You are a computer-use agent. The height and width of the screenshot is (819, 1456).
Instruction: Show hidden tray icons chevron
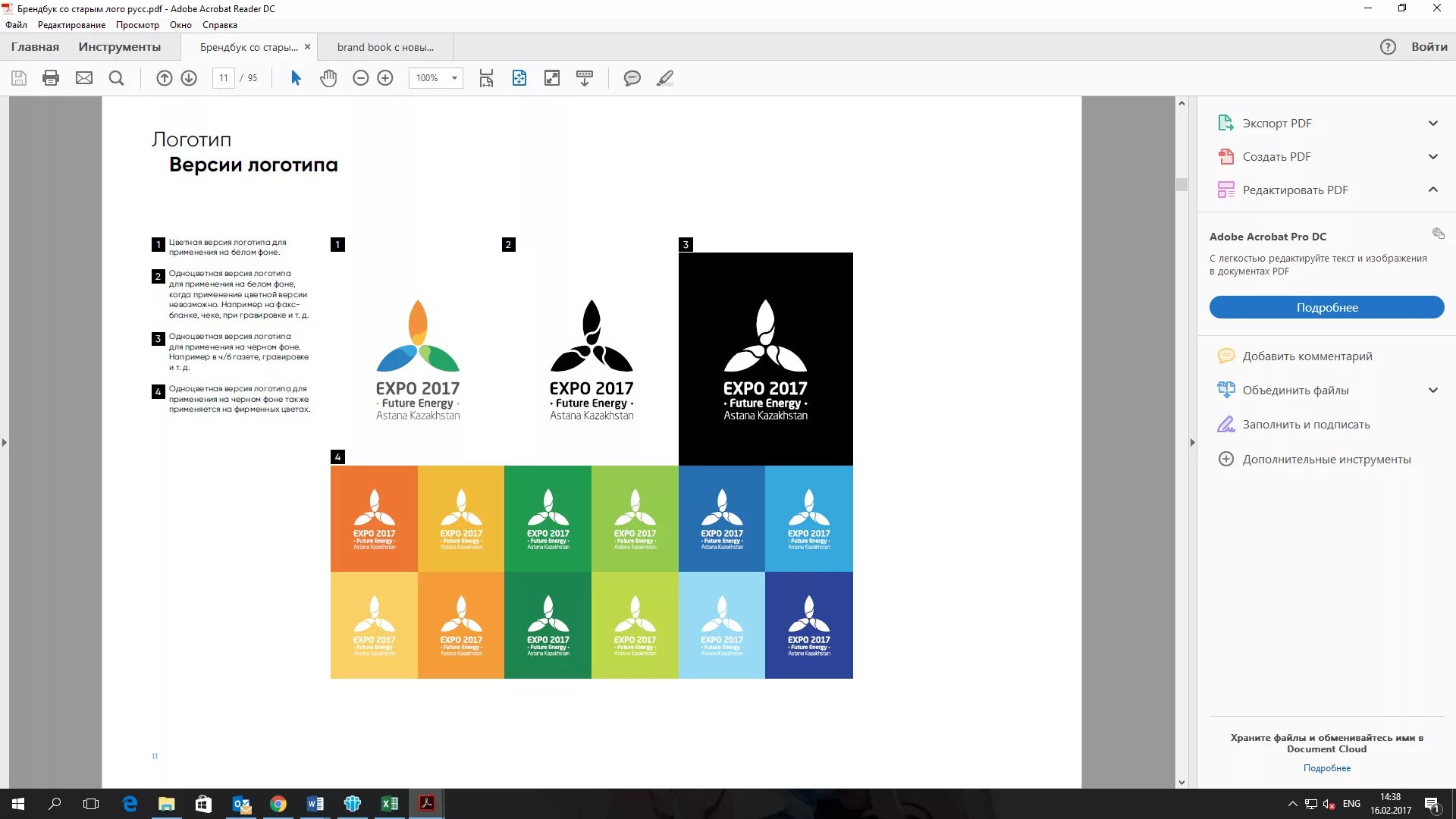[x=1292, y=804]
